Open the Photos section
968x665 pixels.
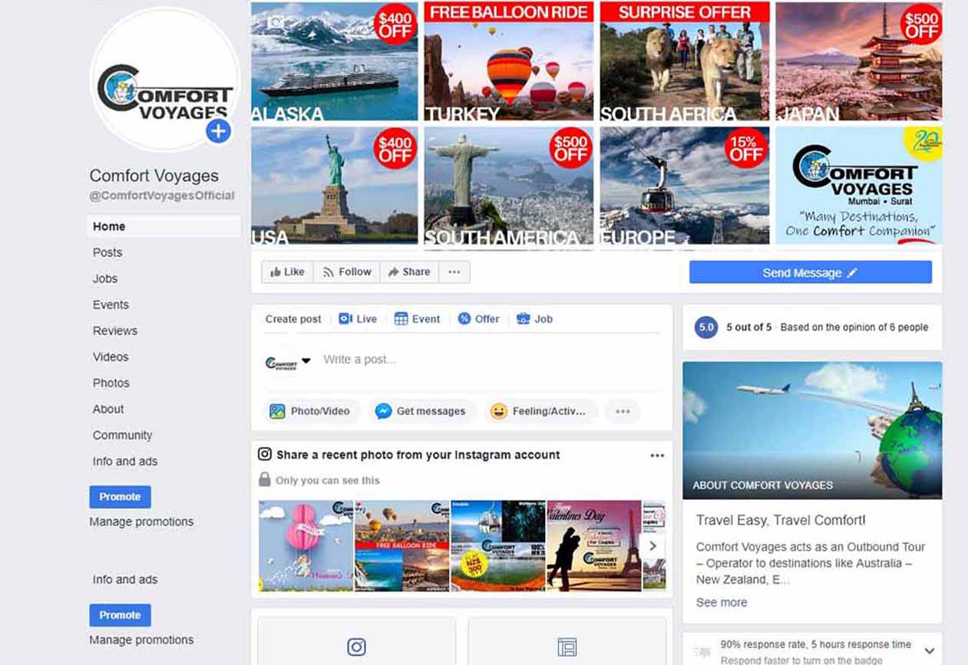(111, 383)
